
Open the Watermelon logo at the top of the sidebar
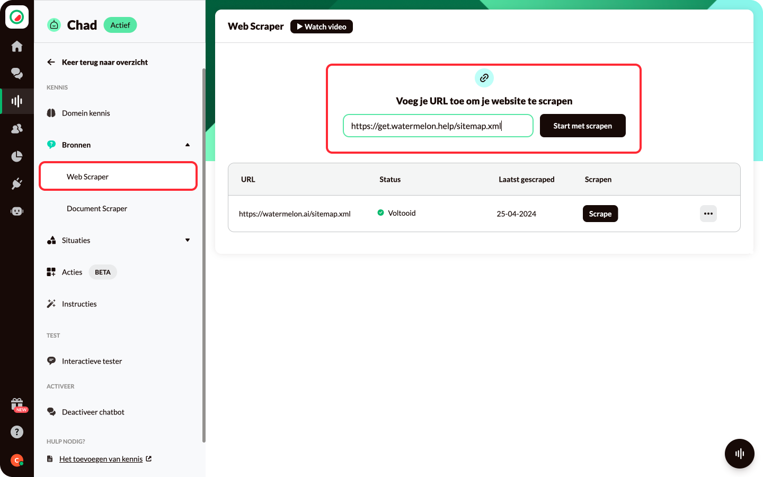17,17
